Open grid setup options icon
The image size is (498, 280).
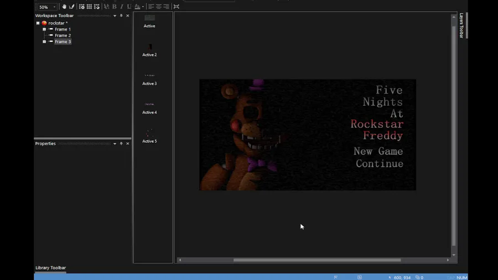(82, 6)
